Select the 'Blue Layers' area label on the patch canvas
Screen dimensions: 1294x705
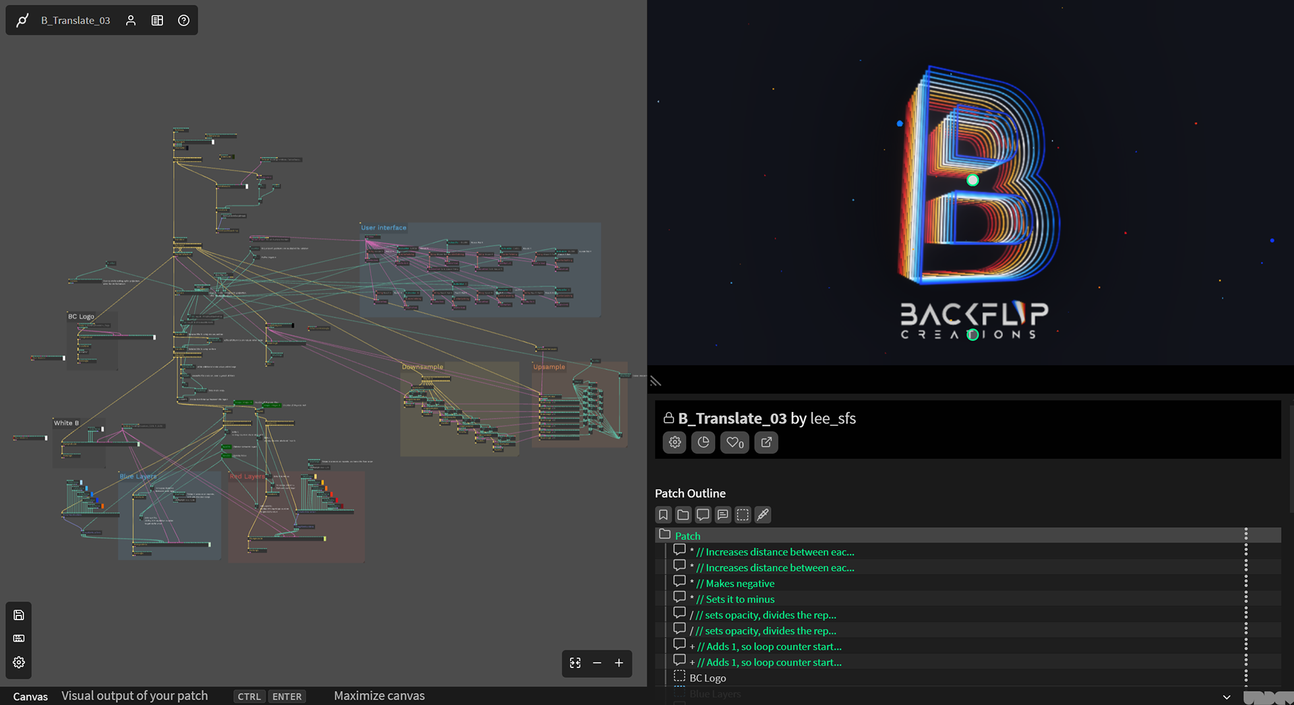[138, 476]
